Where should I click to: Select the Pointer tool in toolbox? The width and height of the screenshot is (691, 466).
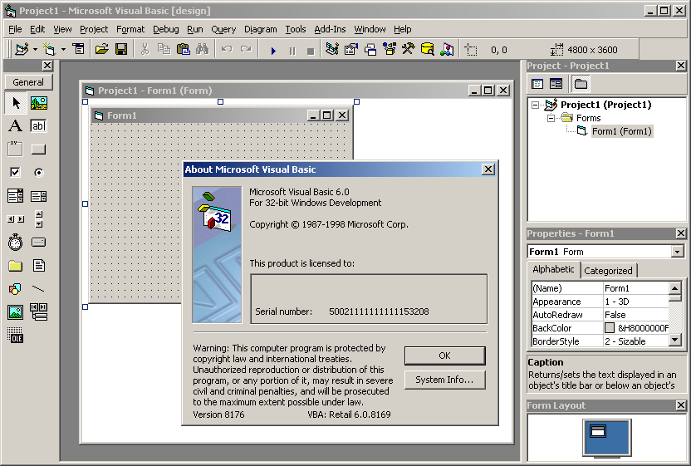pyautogui.click(x=16, y=103)
